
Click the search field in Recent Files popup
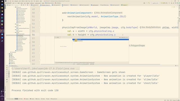point(57,37)
